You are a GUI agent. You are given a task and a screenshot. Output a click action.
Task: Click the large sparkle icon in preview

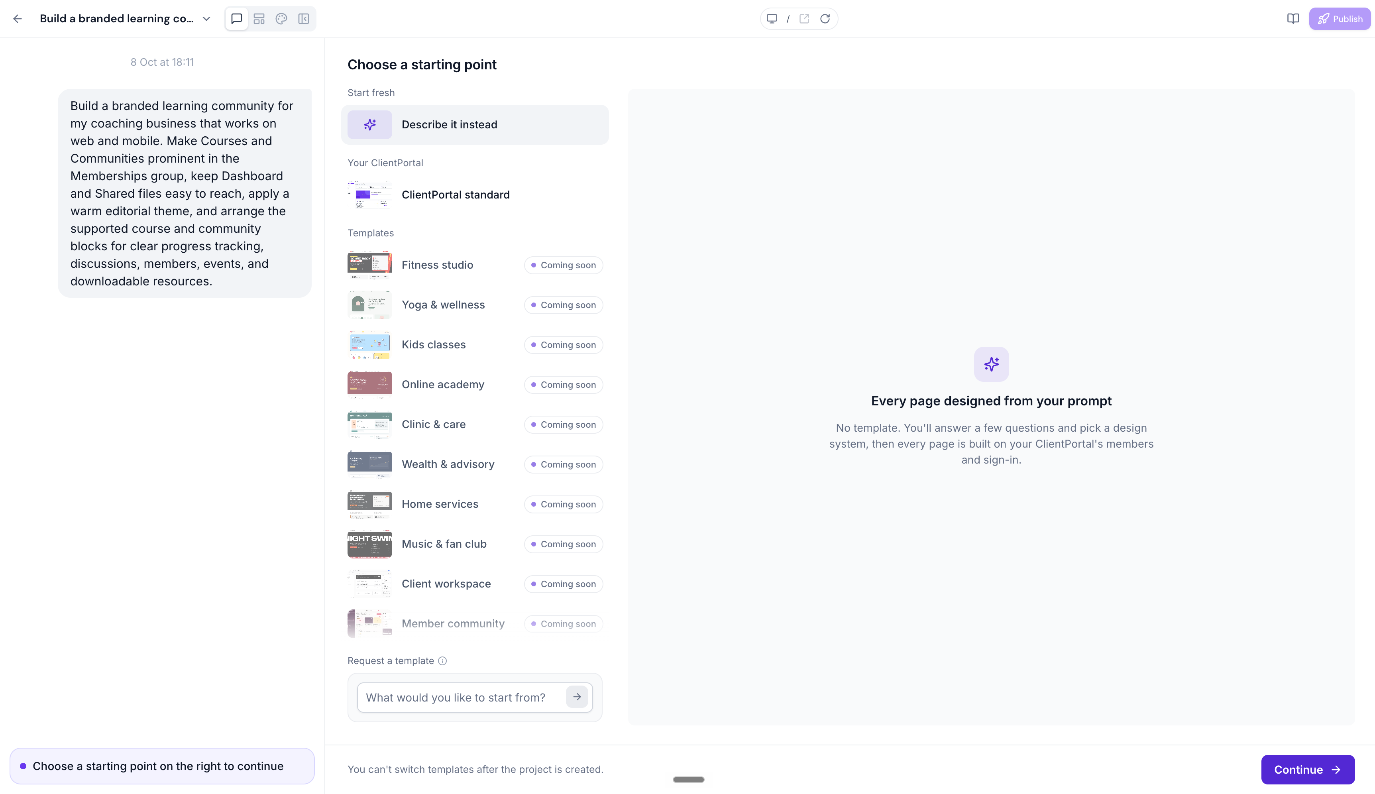[991, 364]
